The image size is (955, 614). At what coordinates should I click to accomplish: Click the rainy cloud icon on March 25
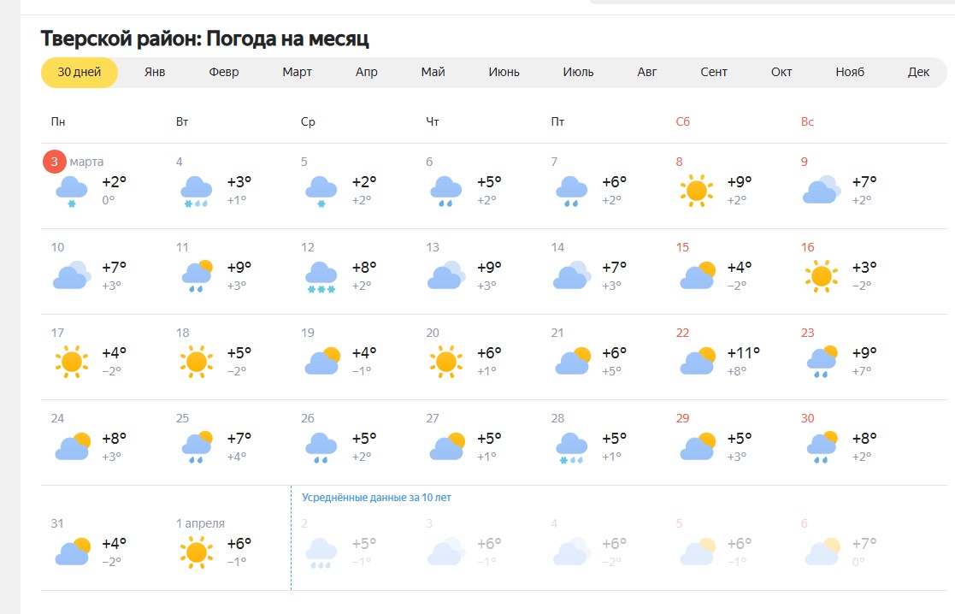[196, 446]
